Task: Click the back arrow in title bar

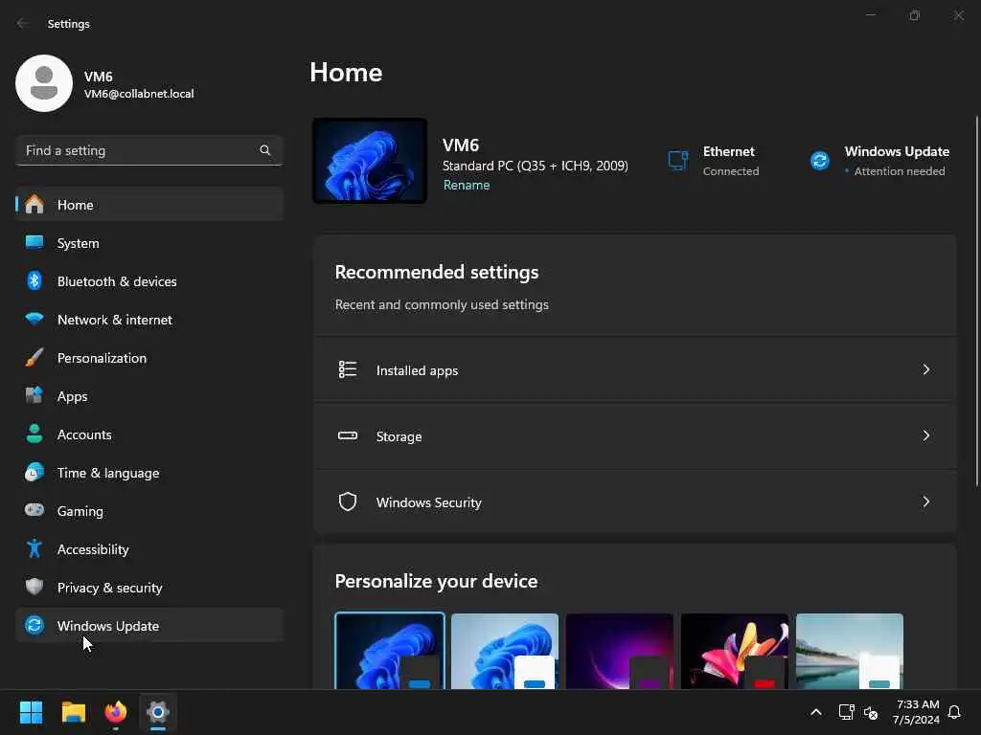Action: [x=23, y=23]
